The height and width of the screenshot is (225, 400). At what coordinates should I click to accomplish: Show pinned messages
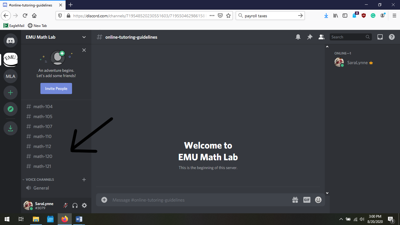[x=310, y=37]
